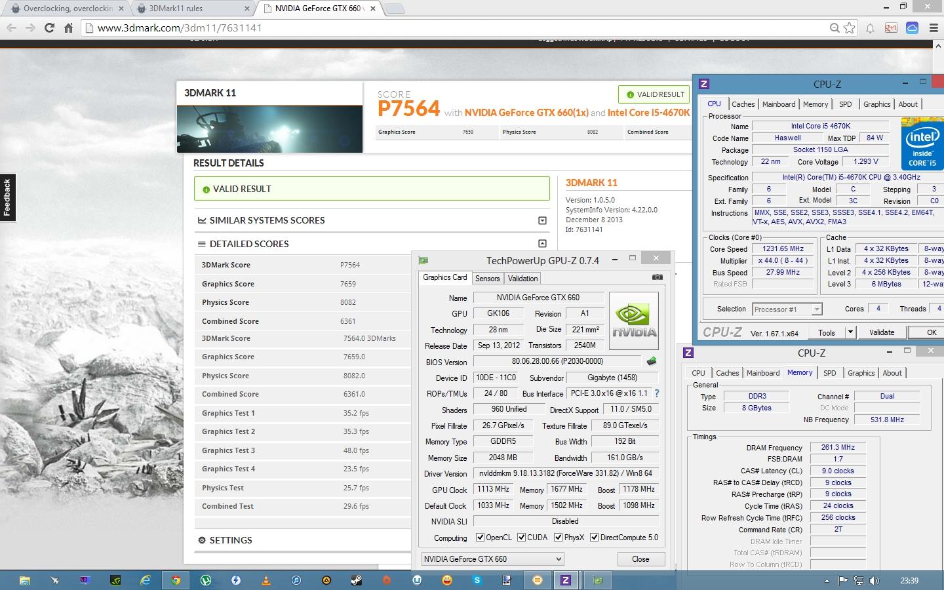Click the Intel Core i5 logo in CPU-Z

[922, 144]
